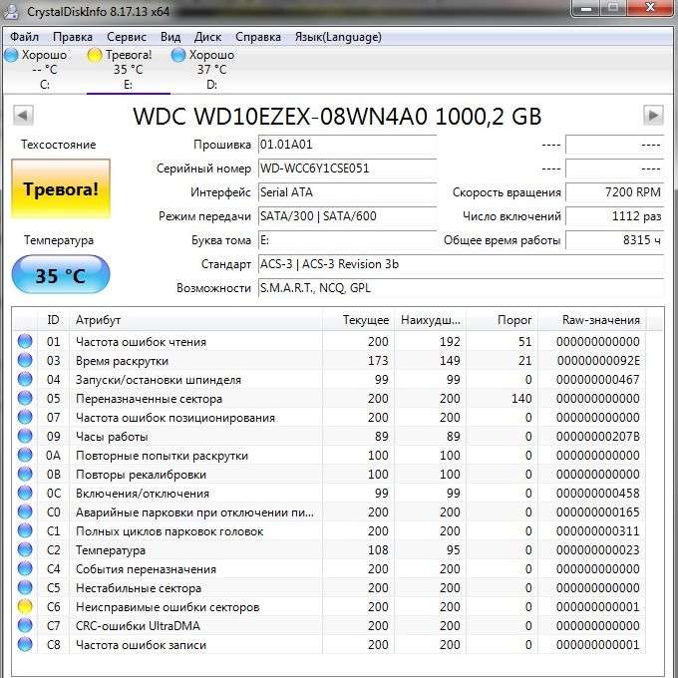Click the blue status icon for drive C:
Viewport: 678px width, 678px height.
point(11,55)
